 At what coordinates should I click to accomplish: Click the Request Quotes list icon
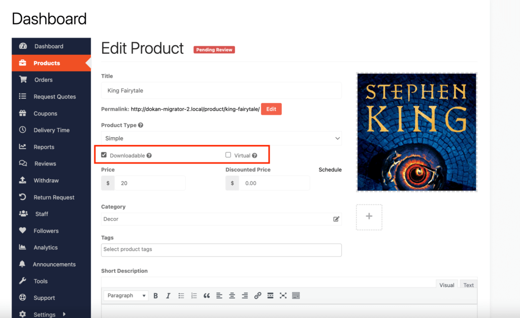(22, 96)
